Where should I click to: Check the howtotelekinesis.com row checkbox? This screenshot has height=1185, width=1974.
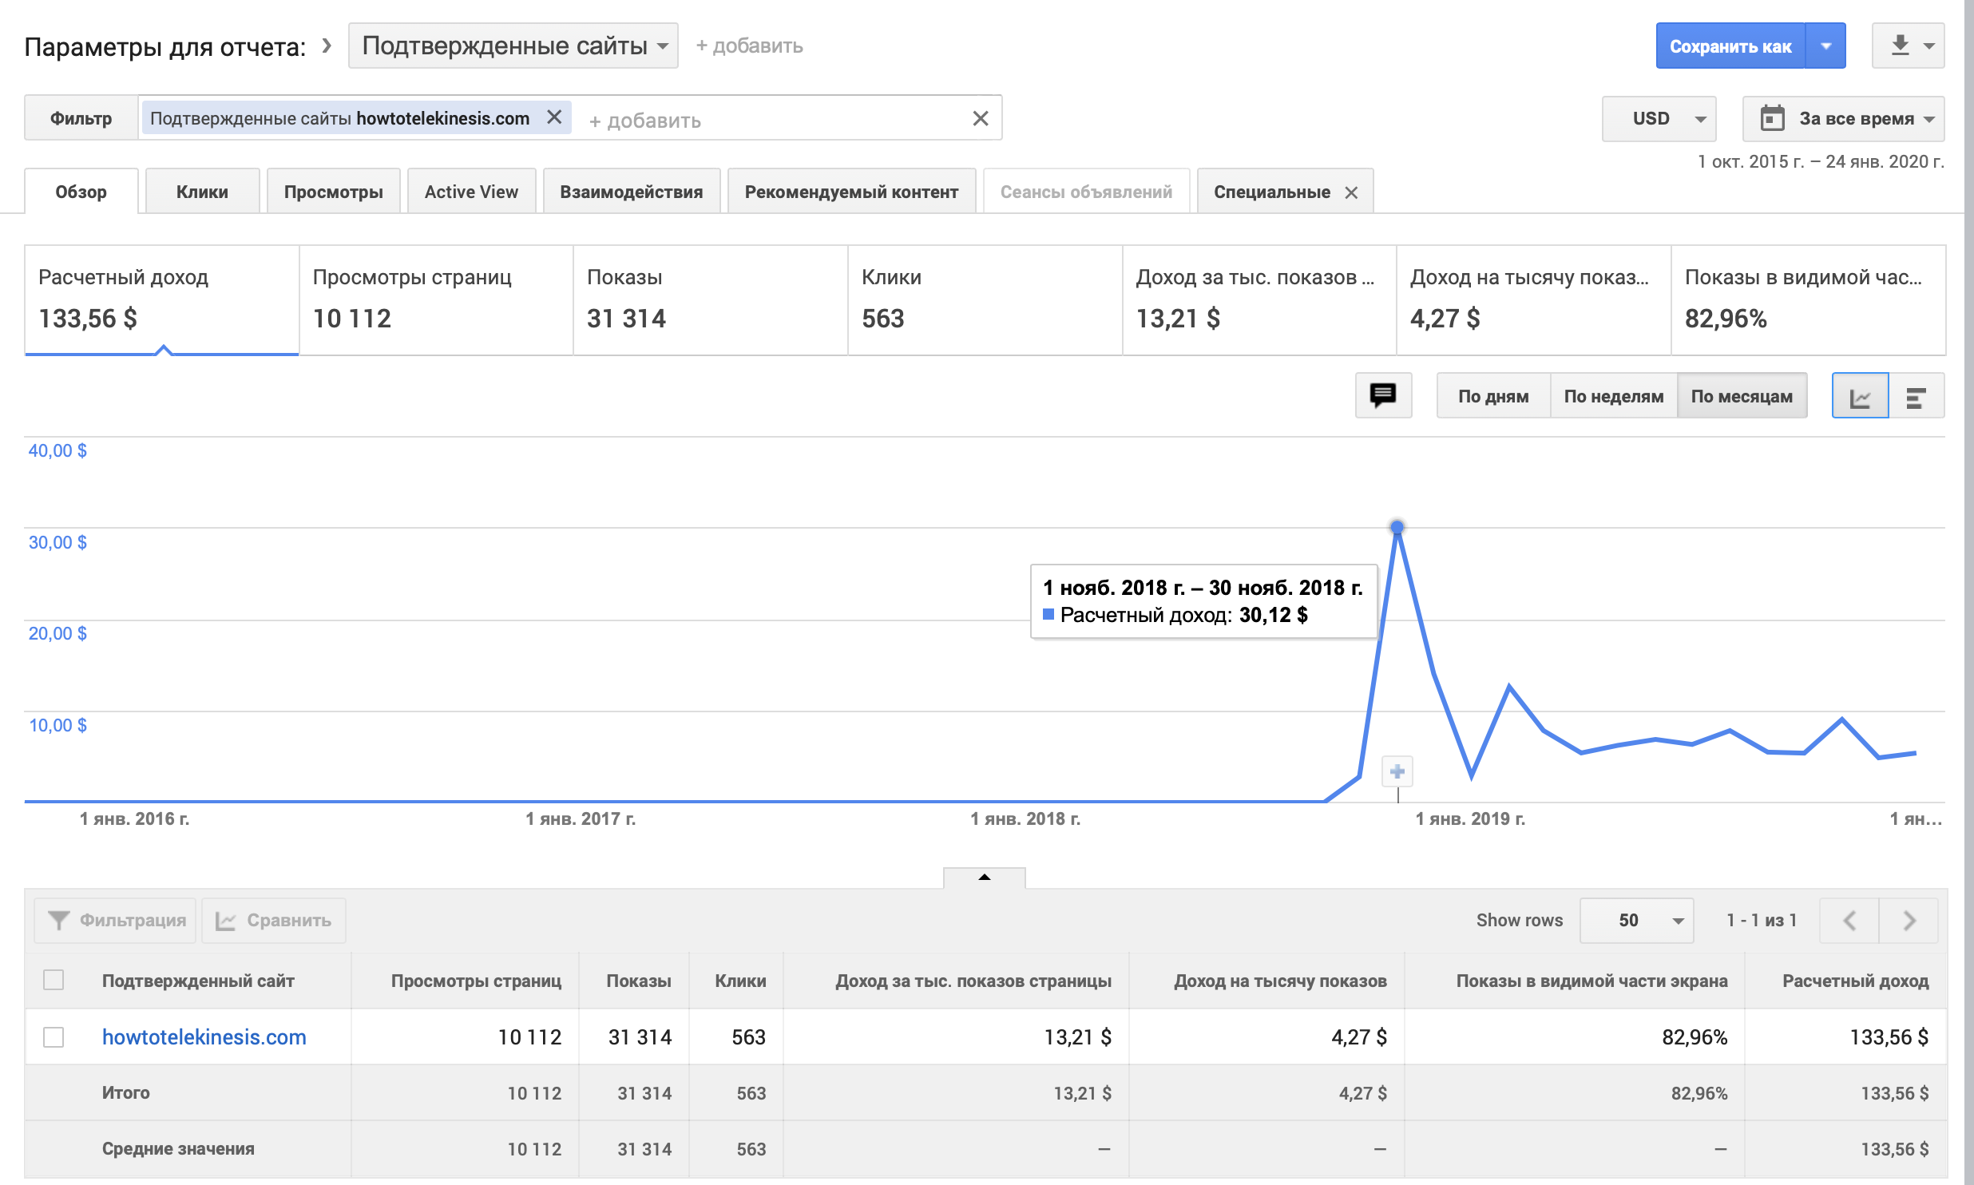(54, 1036)
